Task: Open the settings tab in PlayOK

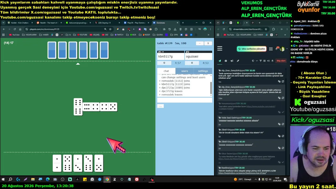Action: tap(203, 71)
